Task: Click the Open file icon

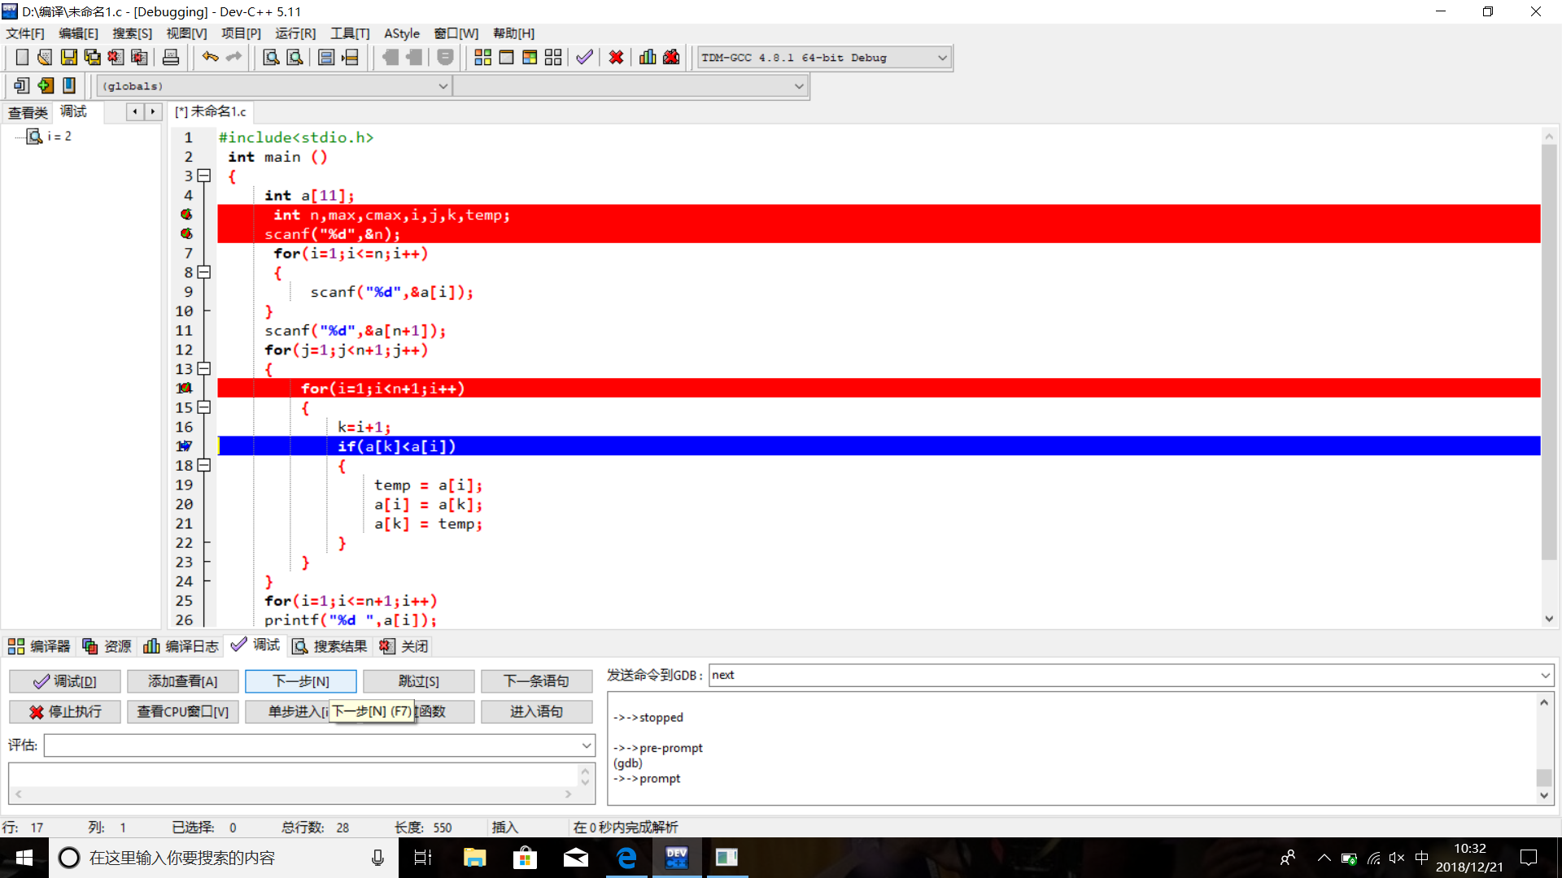Action: tap(45, 58)
